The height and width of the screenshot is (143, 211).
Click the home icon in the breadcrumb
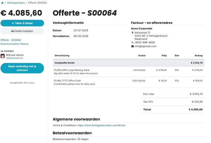(x=2, y=3)
